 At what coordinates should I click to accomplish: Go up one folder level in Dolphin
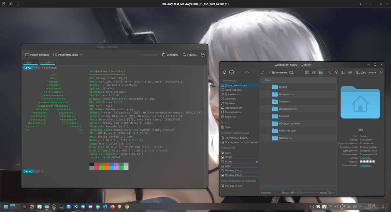pyautogui.click(x=247, y=73)
